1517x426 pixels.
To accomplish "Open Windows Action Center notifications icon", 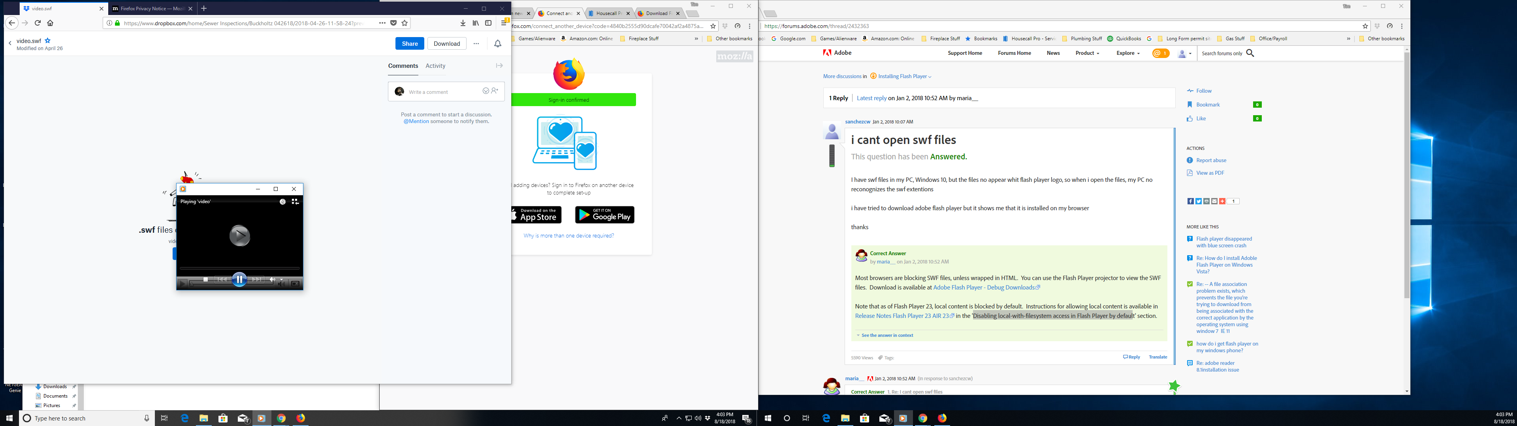I will click(x=746, y=419).
